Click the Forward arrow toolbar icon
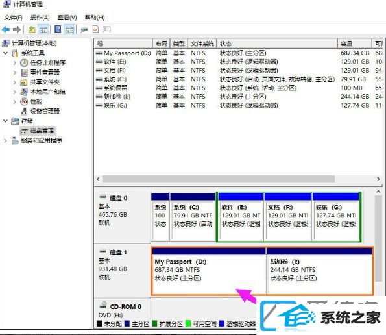386x335 pixels. [17, 30]
